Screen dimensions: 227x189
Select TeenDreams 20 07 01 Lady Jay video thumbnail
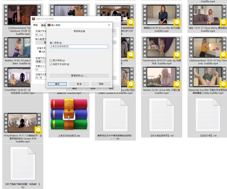tap(161, 47)
